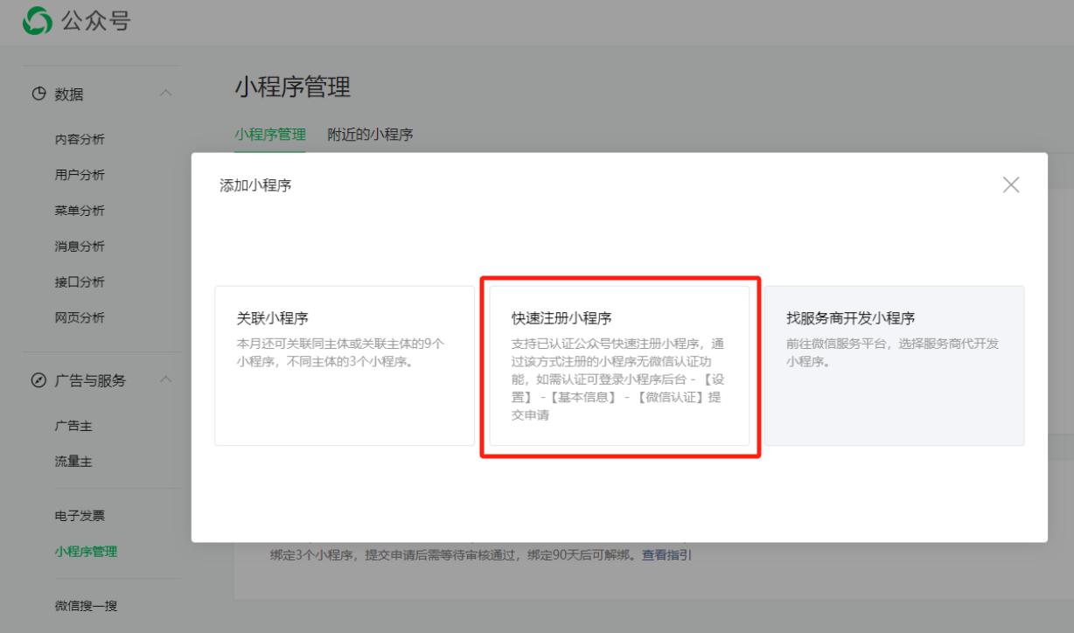The height and width of the screenshot is (633, 1074).
Task: Click the 广告与服务 compass icon
Action: pos(38,380)
